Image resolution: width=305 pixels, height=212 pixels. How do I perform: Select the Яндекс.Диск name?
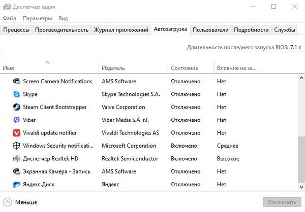tap(39, 185)
